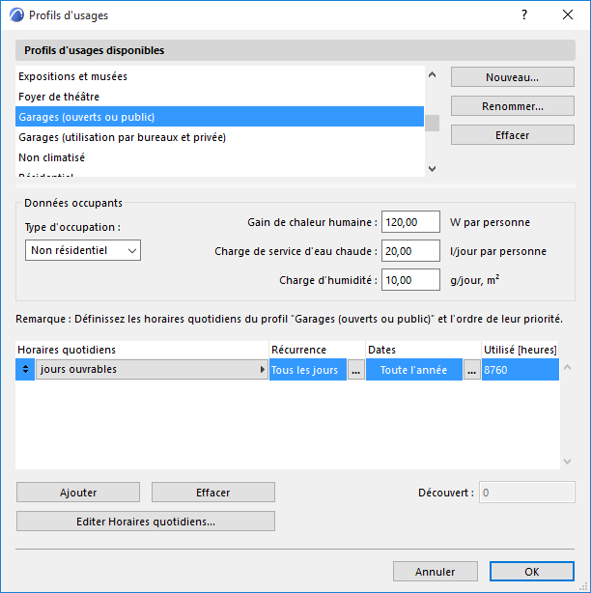Select Non climatisé profile
This screenshot has height=593, width=591.
pyautogui.click(x=52, y=157)
